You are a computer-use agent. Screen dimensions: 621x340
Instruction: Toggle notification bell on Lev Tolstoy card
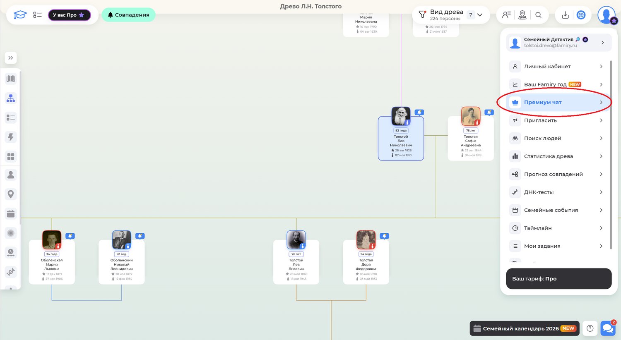tap(419, 113)
